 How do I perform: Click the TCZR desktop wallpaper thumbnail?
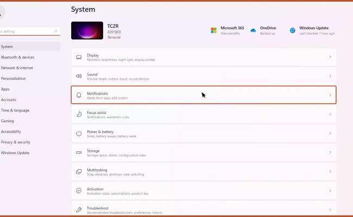coord(87,30)
